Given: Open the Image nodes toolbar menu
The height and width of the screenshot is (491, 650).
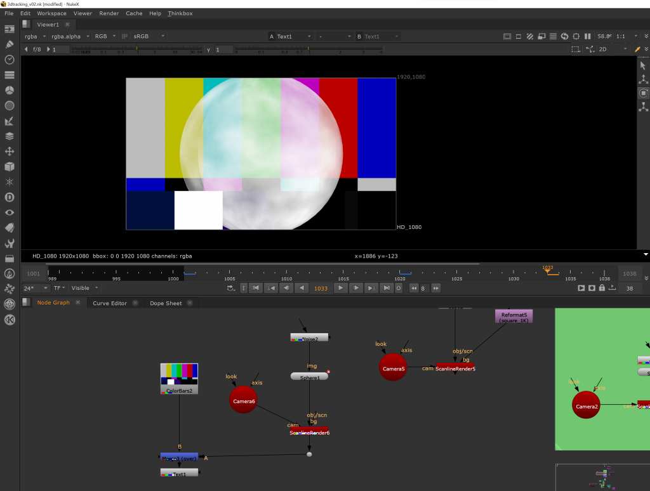Looking at the screenshot, I should (10, 29).
